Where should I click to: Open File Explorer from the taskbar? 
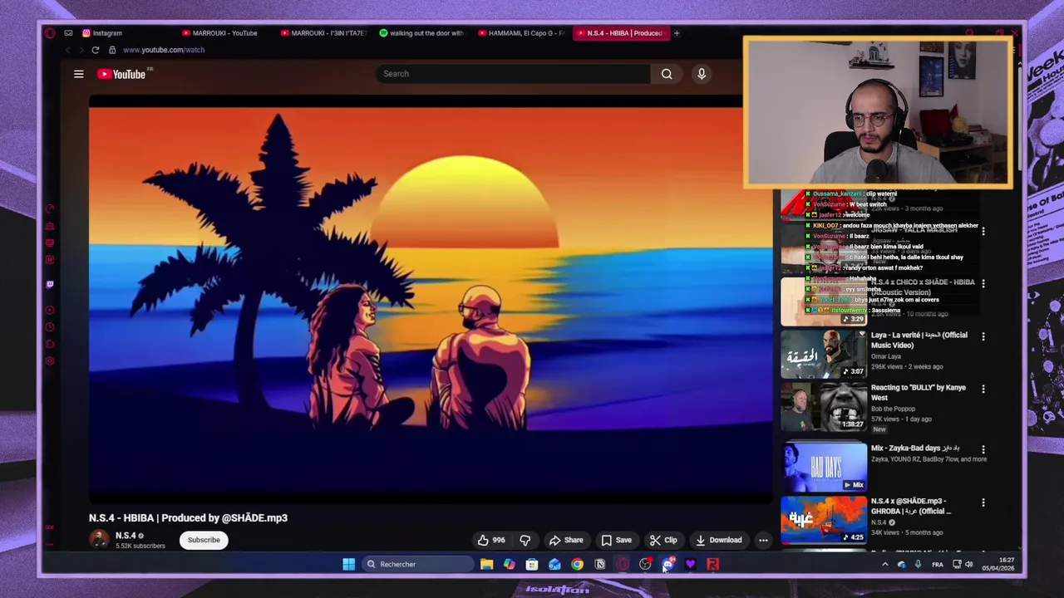(487, 565)
